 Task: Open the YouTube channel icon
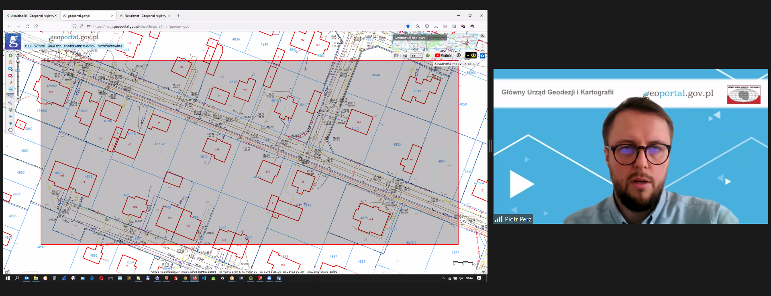pos(443,55)
